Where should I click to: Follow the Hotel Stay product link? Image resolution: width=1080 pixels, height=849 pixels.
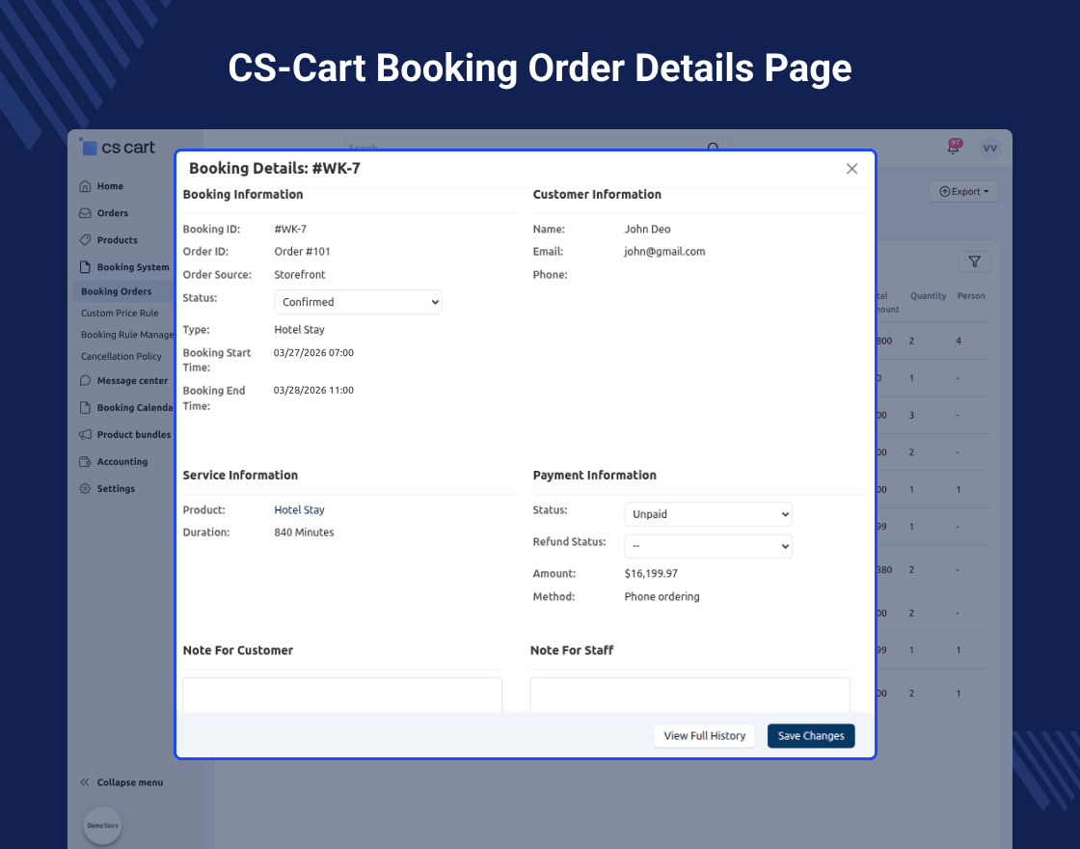click(x=299, y=510)
